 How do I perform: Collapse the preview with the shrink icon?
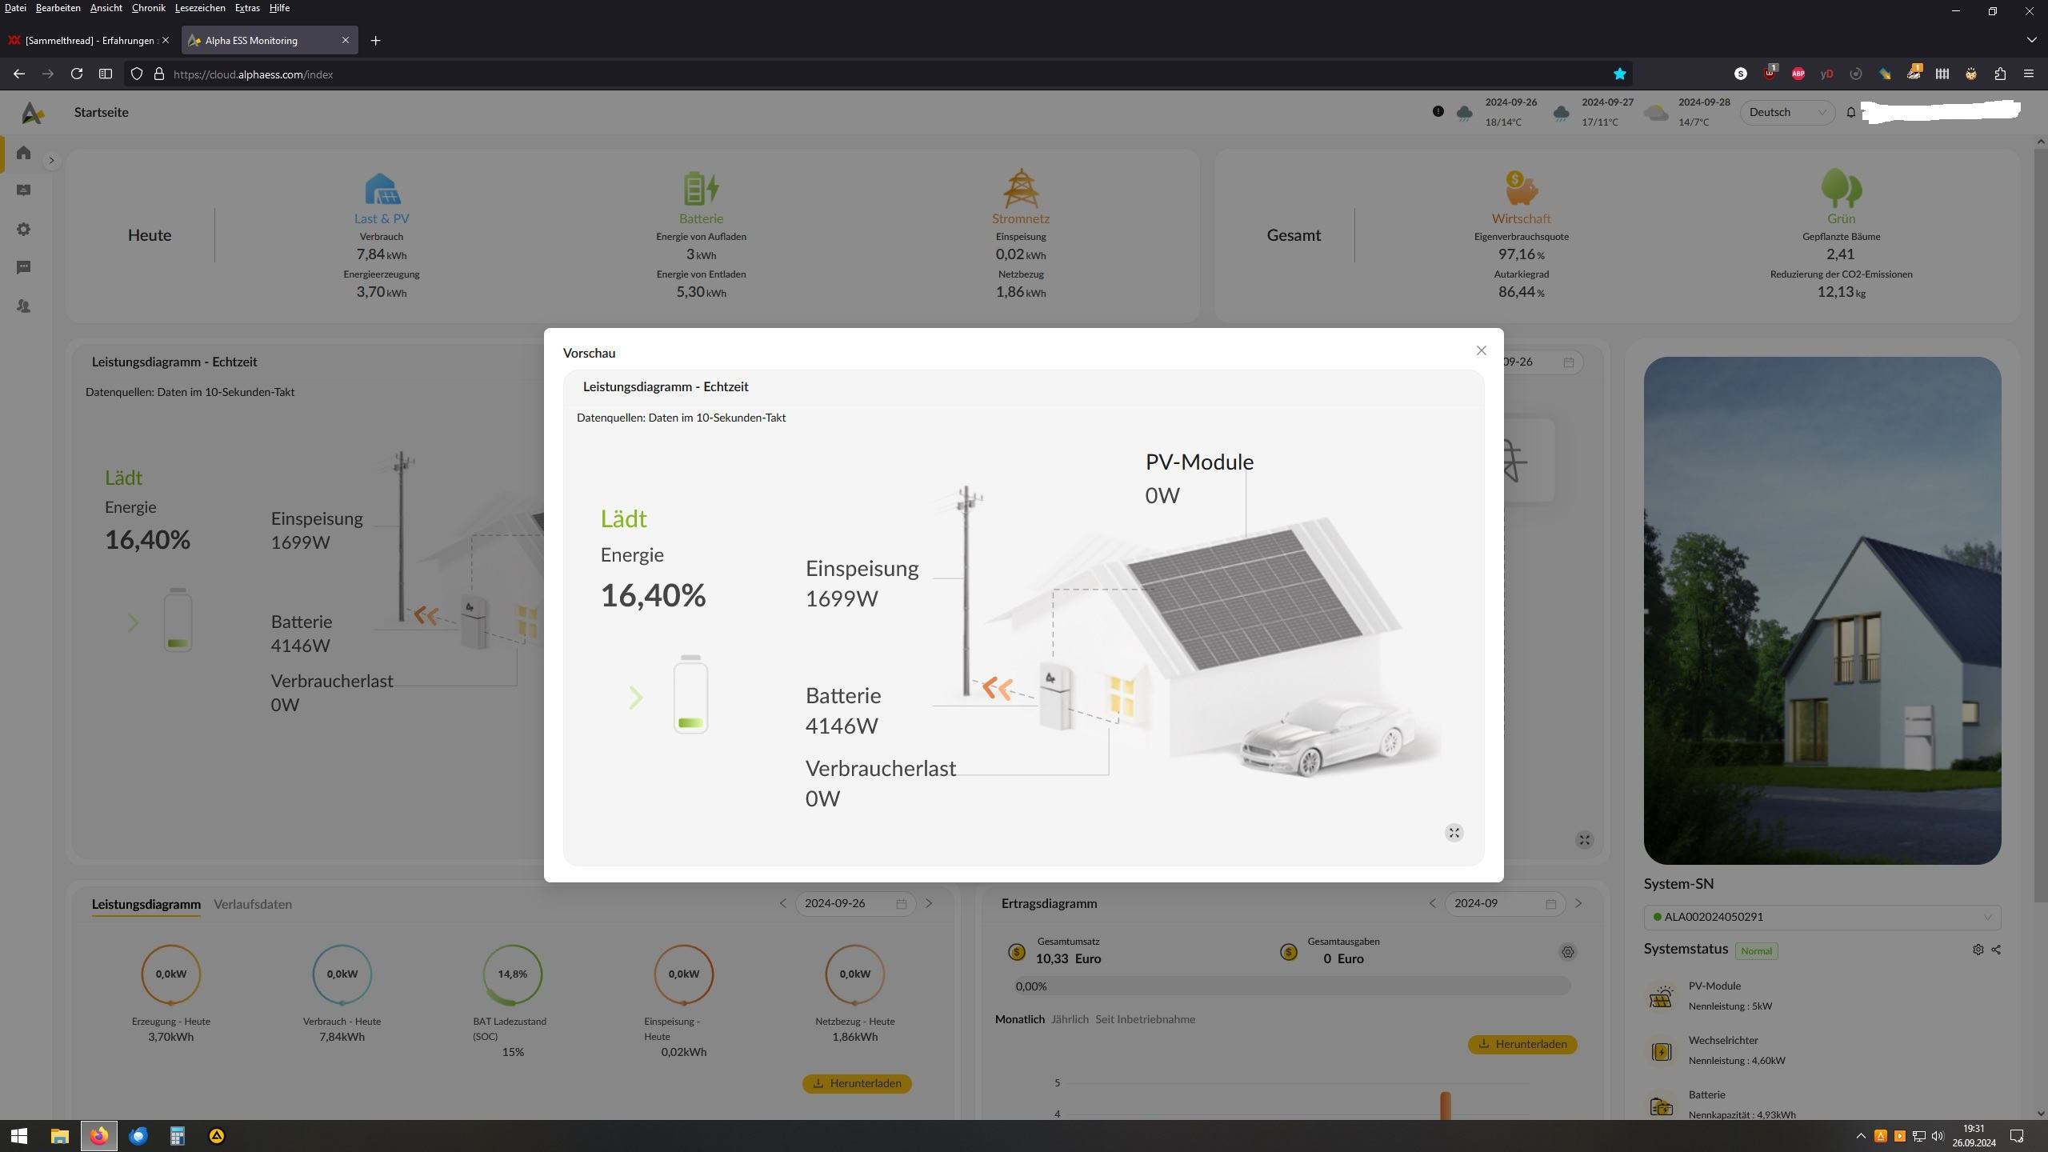pos(1454,833)
